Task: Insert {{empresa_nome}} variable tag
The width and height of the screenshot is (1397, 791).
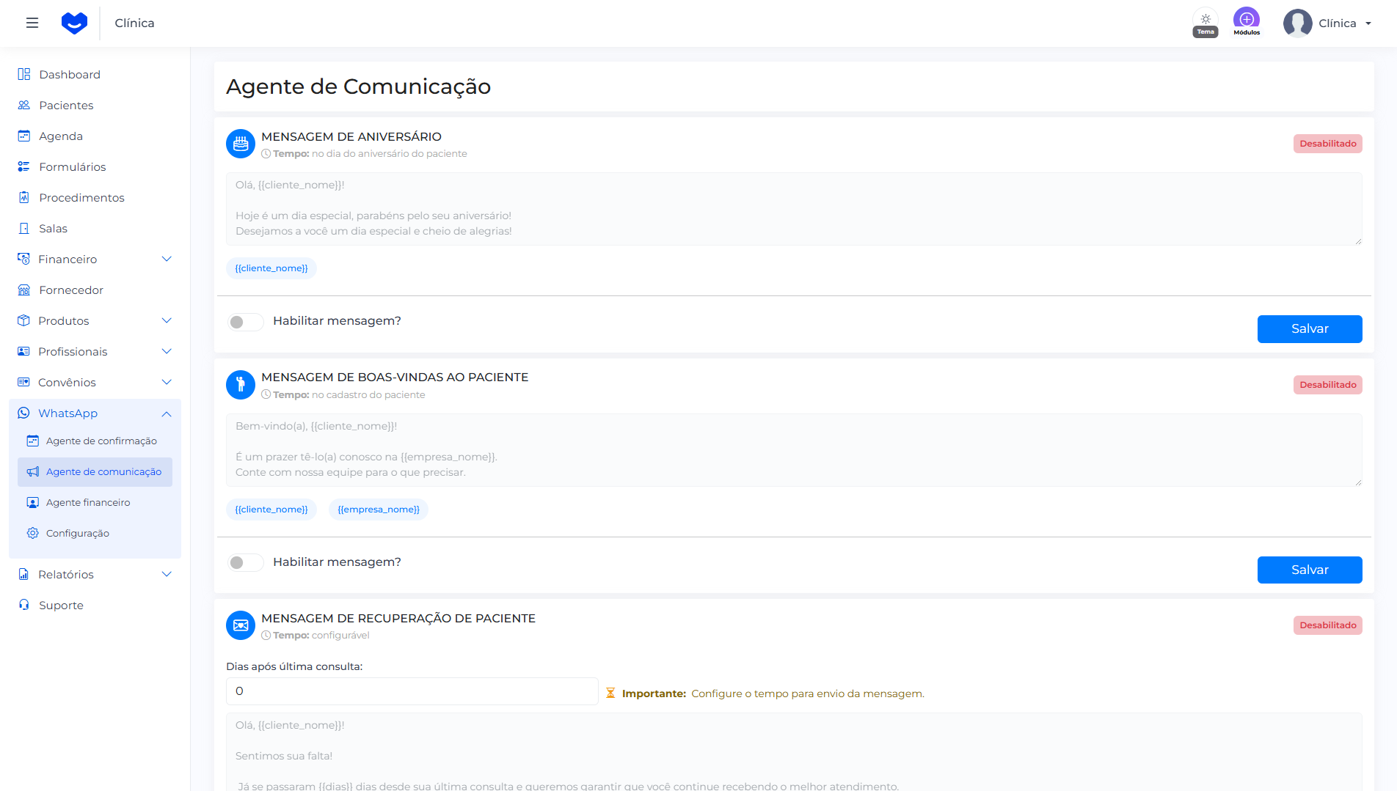Action: click(379, 509)
